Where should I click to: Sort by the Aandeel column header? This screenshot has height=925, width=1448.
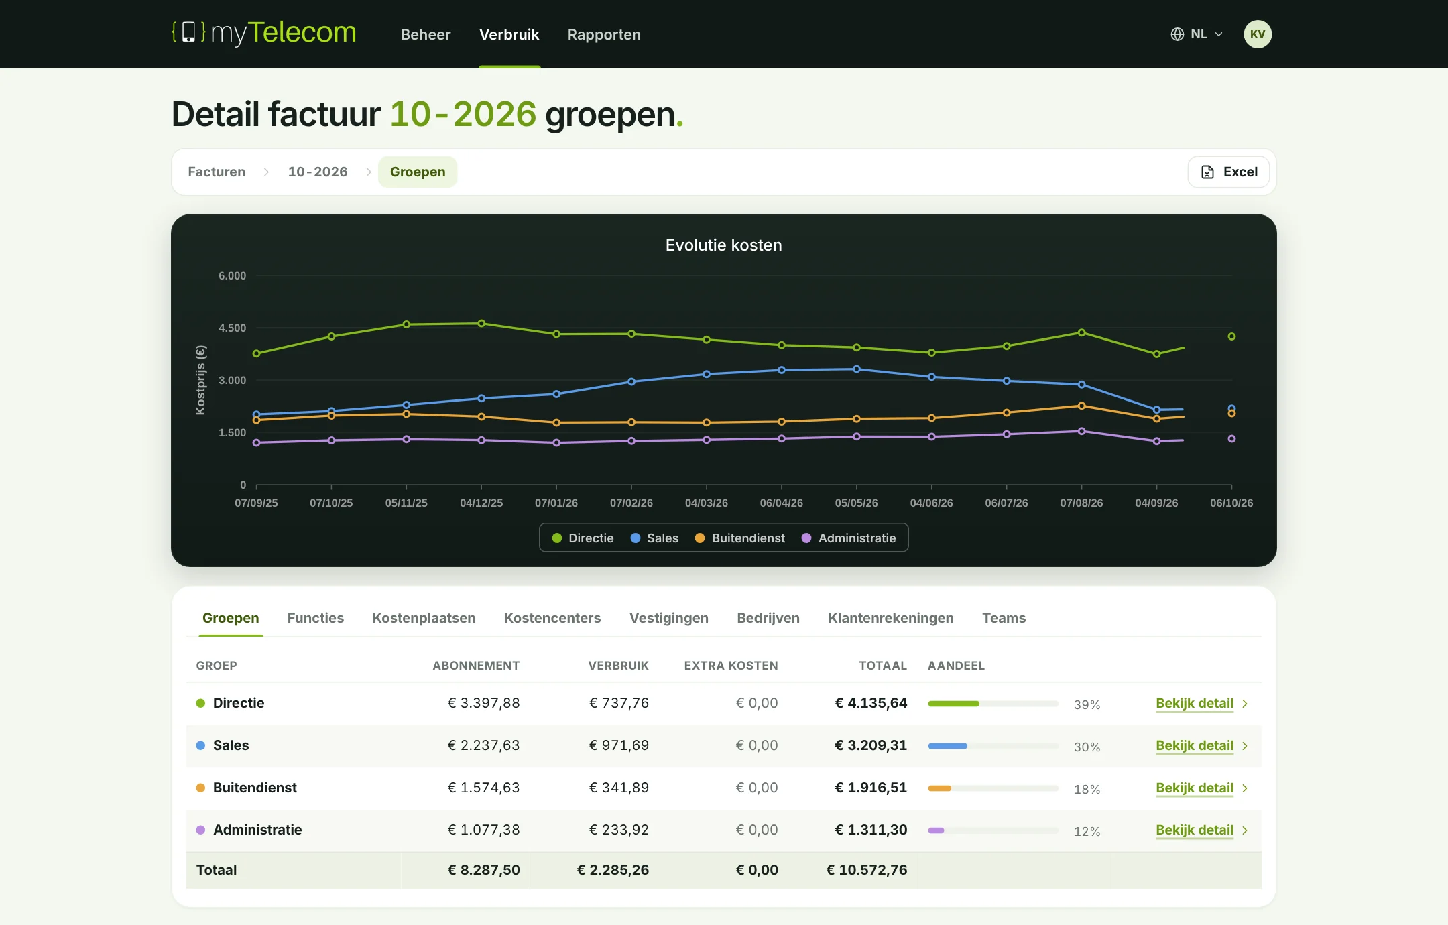click(956, 666)
